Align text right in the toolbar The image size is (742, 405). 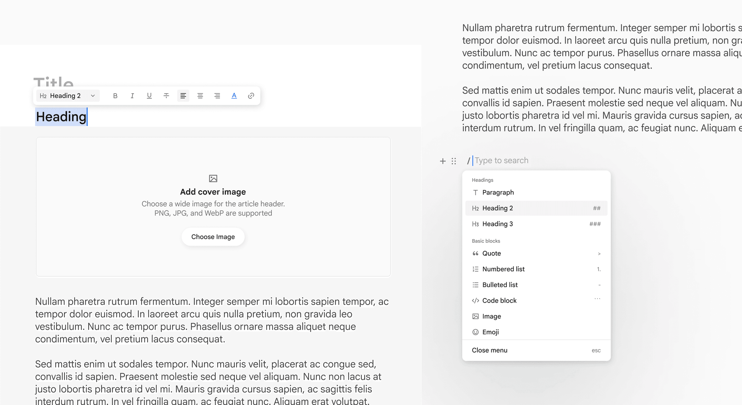pyautogui.click(x=217, y=96)
